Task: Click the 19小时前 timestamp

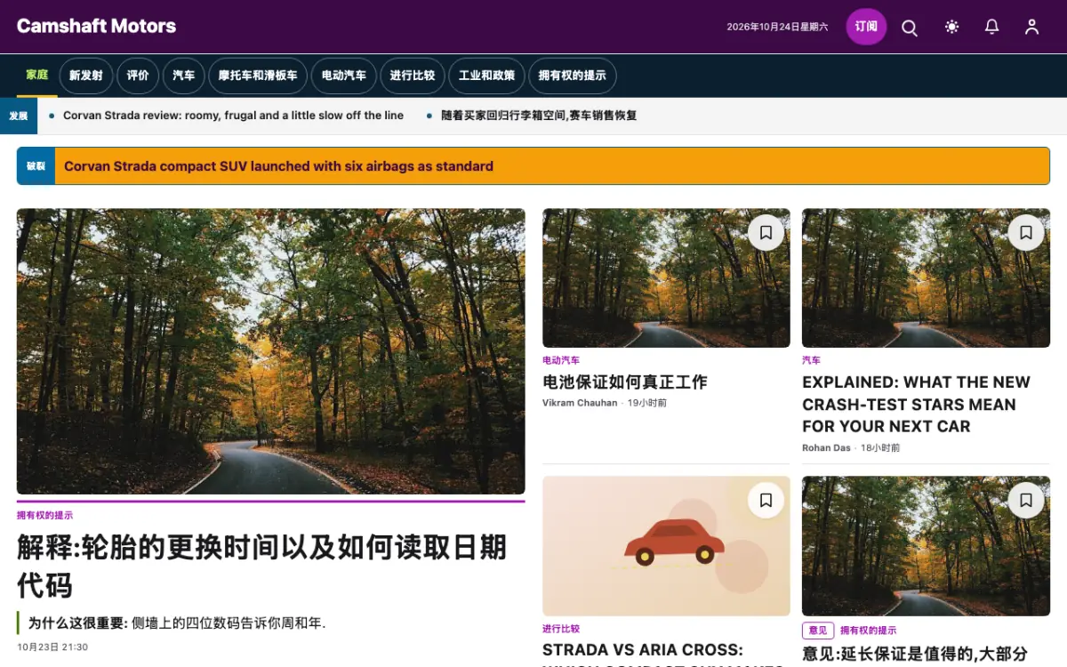Action: click(647, 403)
